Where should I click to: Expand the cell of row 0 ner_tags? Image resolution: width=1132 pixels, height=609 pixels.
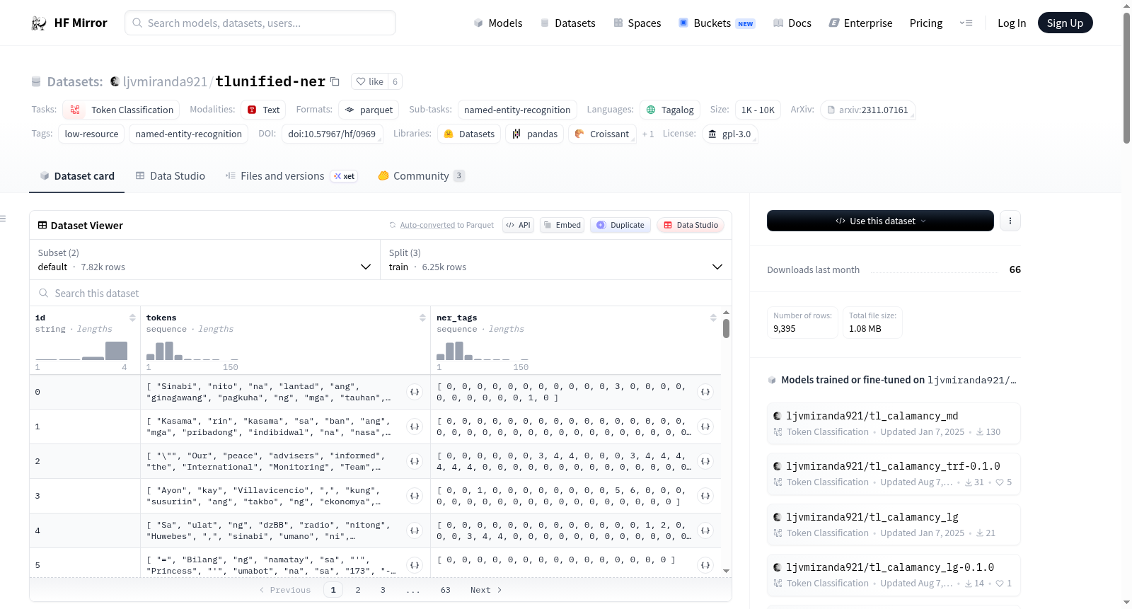705,392
